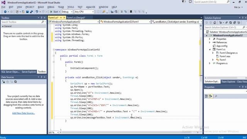Click the Property Pages wrench icon
This screenshot has width=247, height=139.
(x=216, y=96)
